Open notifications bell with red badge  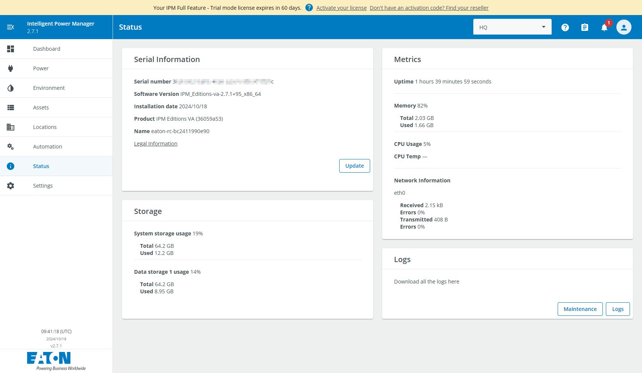coord(604,27)
